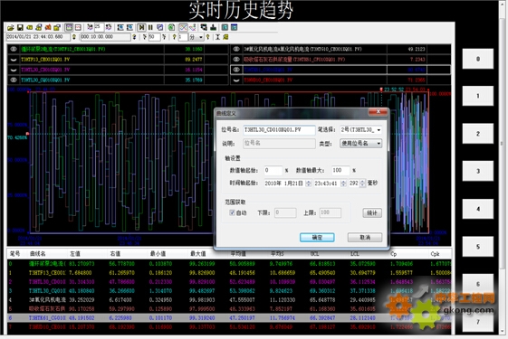Toggle the 自动 auto range checkbox
Viewport: 508px width, 339px height.
232,212
